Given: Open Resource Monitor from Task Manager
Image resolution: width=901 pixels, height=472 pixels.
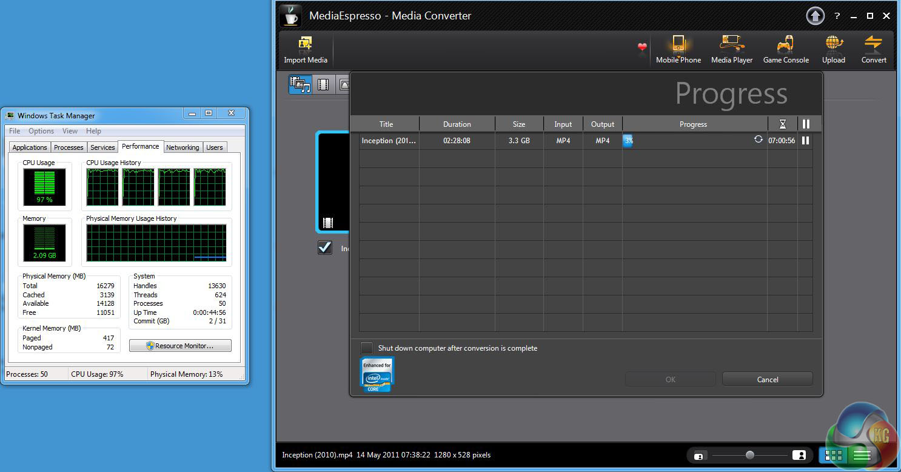Looking at the screenshot, I should 180,346.
